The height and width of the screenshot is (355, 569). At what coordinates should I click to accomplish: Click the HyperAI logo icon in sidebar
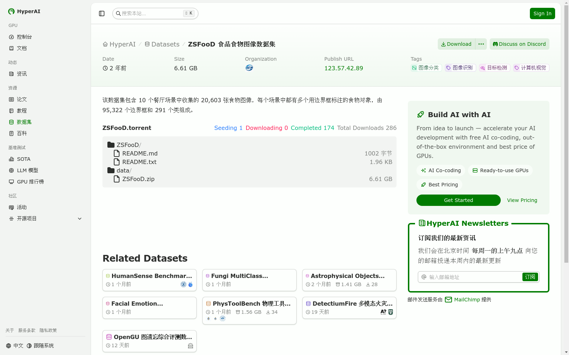(x=11, y=11)
